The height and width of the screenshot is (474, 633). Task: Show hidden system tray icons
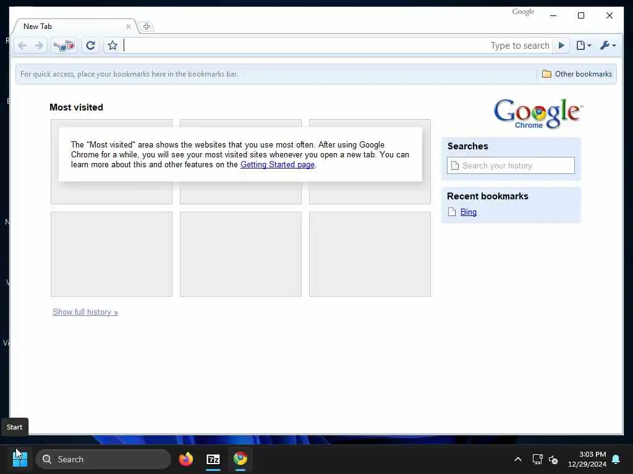(518, 459)
